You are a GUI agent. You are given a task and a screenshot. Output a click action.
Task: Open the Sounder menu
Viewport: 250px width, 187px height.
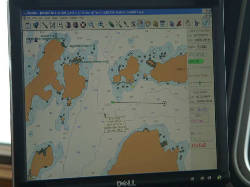pyautogui.click(x=64, y=18)
